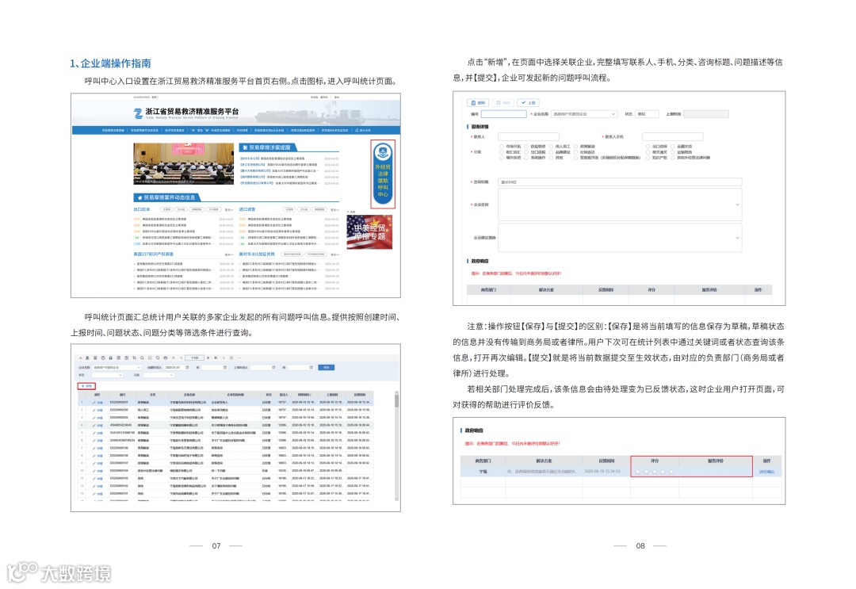
Task: Select the 知识产权 category radio
Action: pyautogui.click(x=648, y=158)
